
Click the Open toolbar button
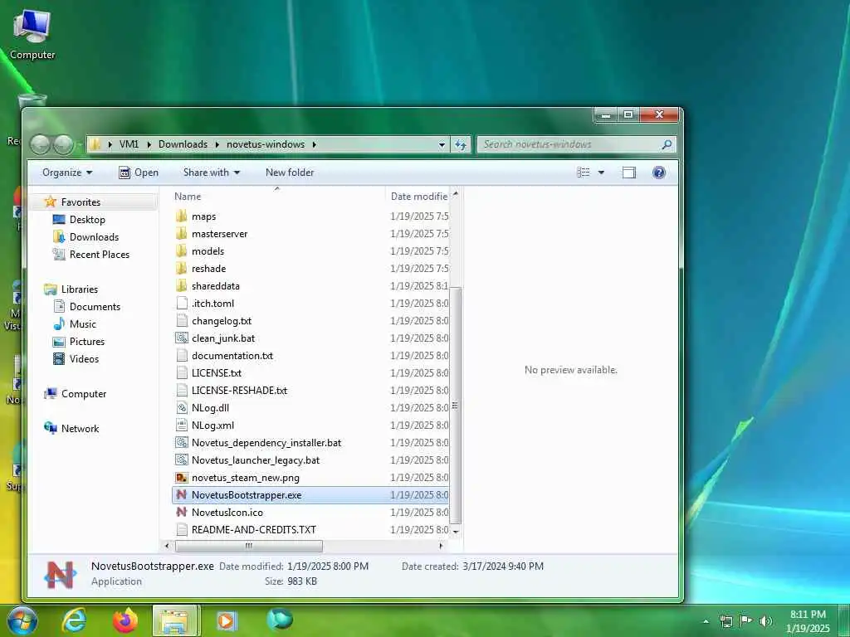click(139, 173)
